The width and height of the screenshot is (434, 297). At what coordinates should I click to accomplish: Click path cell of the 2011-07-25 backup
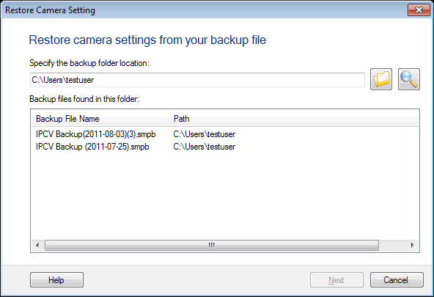[205, 147]
